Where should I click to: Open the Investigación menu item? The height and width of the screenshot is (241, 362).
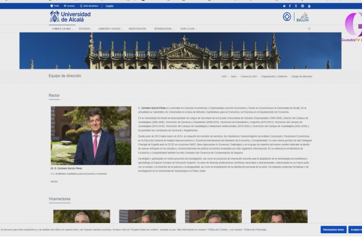click(x=138, y=28)
